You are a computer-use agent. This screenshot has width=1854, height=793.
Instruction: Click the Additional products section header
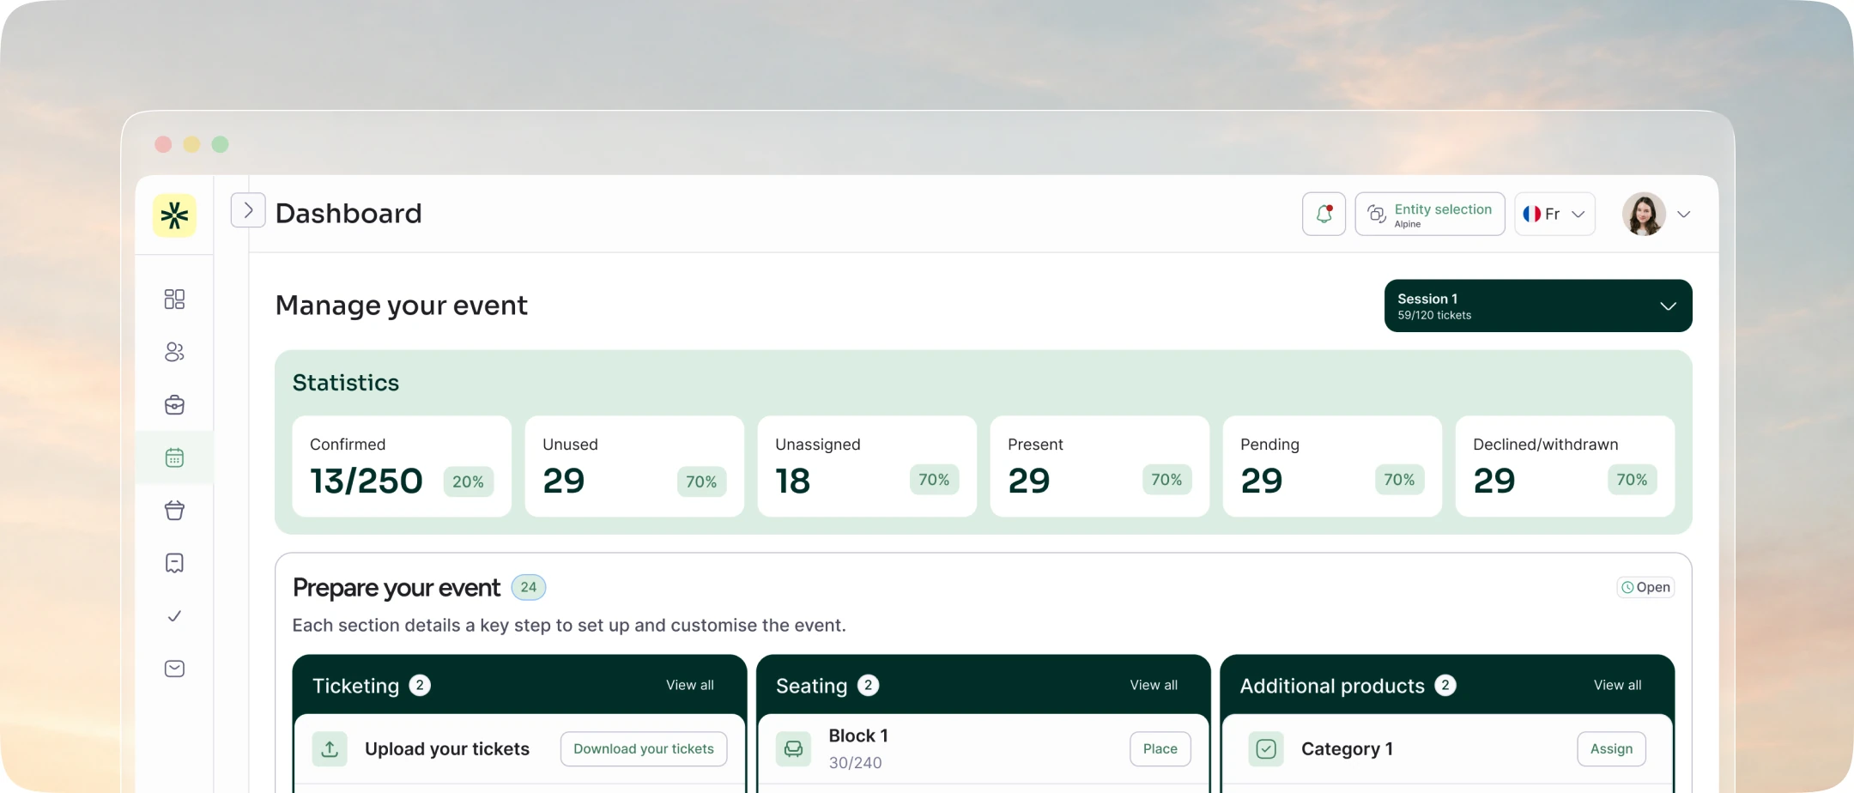pos(1447,685)
